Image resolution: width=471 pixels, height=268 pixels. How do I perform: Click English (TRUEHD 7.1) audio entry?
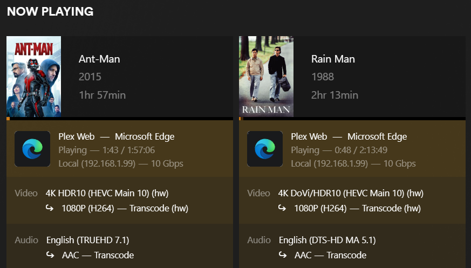click(x=88, y=240)
